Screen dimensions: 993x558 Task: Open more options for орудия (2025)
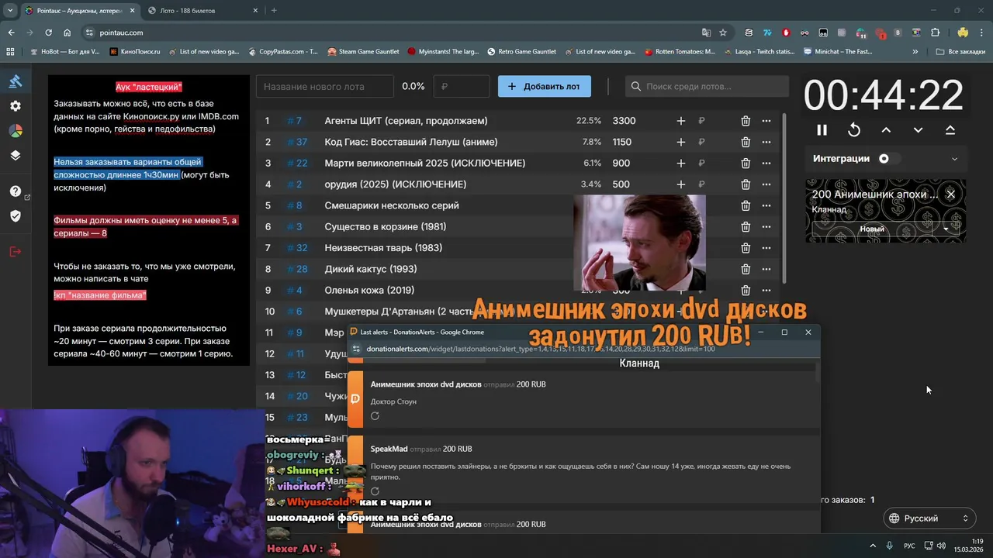tap(766, 184)
